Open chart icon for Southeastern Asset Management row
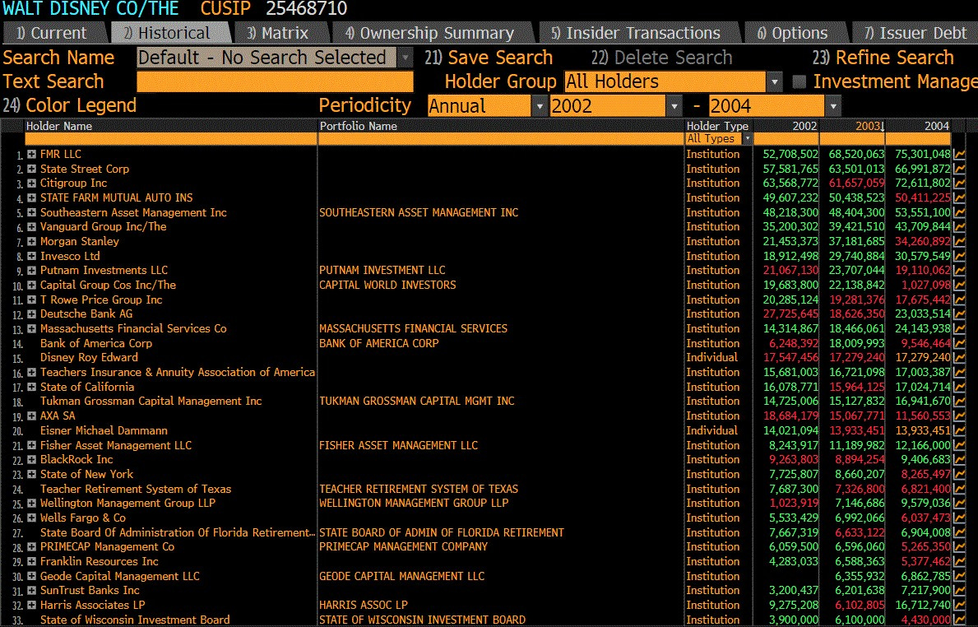 (959, 213)
